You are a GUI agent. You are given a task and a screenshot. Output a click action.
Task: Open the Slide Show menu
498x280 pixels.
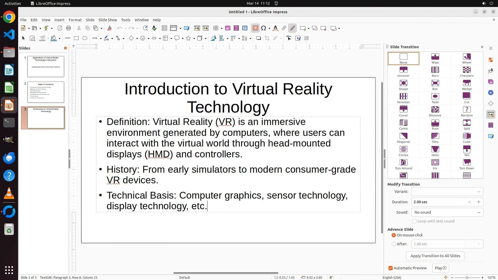(108, 20)
